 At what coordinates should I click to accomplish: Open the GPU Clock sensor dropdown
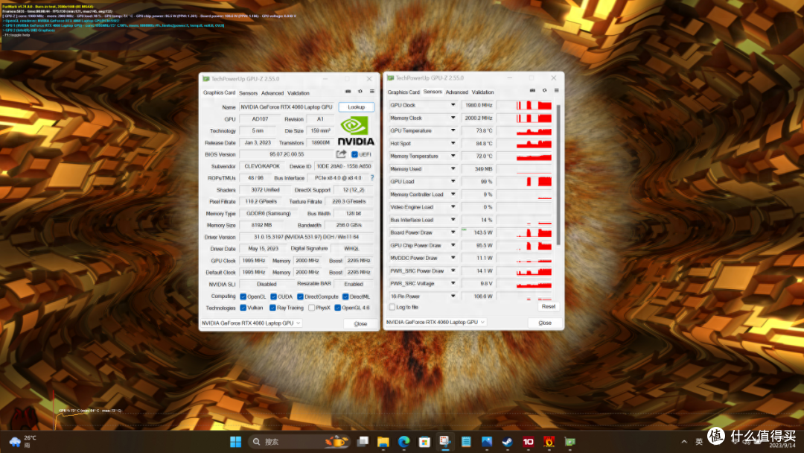tap(453, 105)
